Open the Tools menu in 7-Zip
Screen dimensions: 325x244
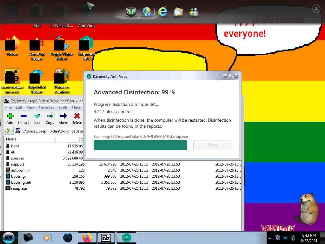tap(63, 107)
